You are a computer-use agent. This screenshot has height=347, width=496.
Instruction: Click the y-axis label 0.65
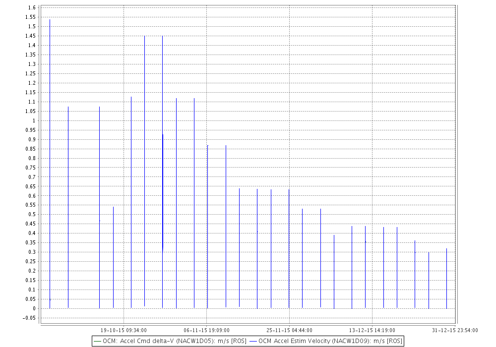point(31,186)
